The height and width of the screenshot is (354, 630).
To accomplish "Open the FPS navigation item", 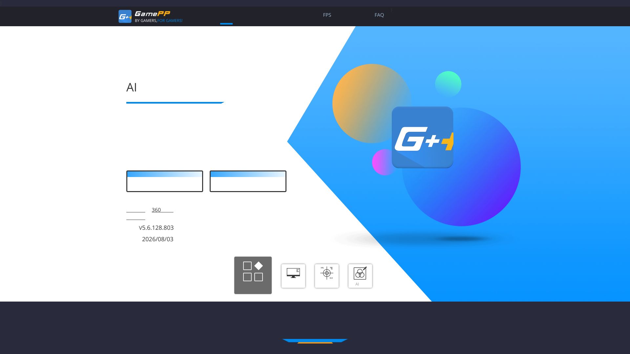I will pyautogui.click(x=327, y=15).
